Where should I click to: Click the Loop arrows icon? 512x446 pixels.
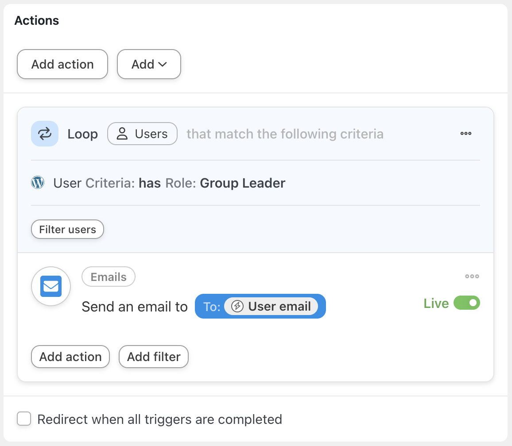coord(45,134)
